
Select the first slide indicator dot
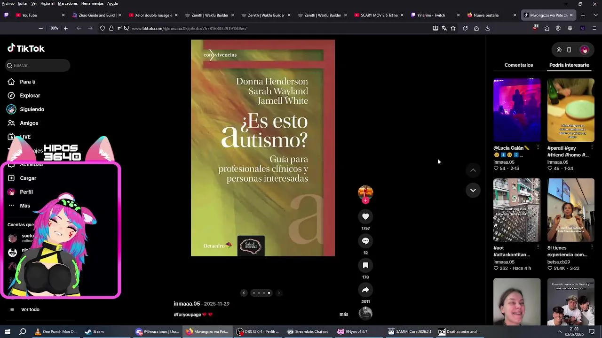coord(254,293)
